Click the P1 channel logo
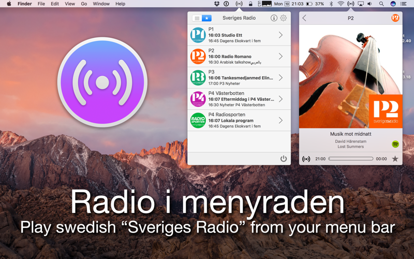Image resolution: width=414 pixels, height=259 pixels. point(198,35)
